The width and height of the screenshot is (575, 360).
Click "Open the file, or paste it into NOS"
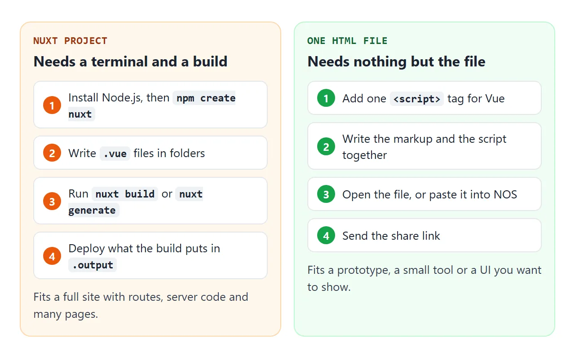[430, 194]
